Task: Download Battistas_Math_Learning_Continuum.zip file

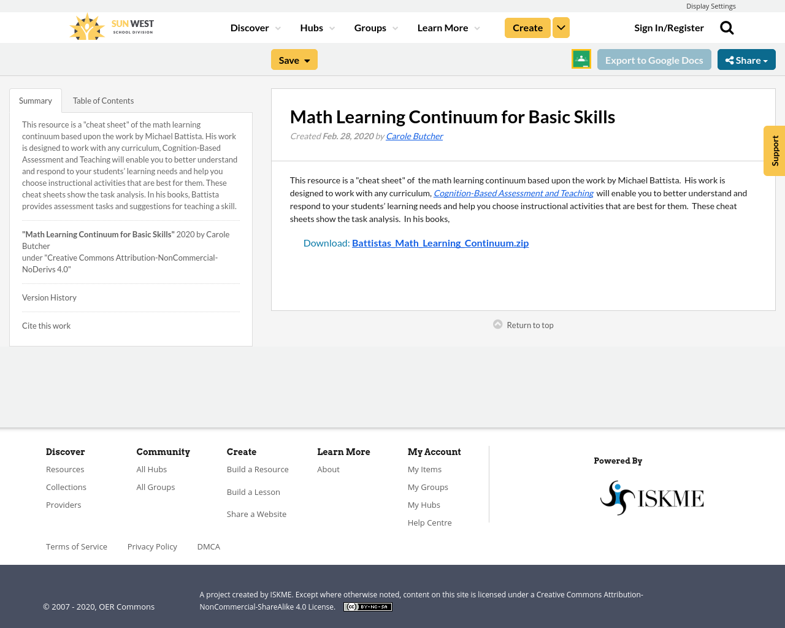Action: (x=440, y=242)
